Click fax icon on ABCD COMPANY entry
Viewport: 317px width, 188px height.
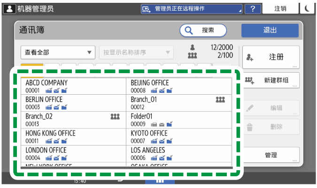pos(49,90)
